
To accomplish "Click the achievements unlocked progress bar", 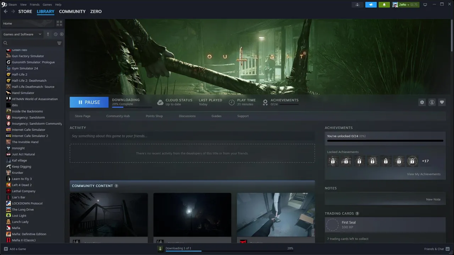I will pos(385,141).
